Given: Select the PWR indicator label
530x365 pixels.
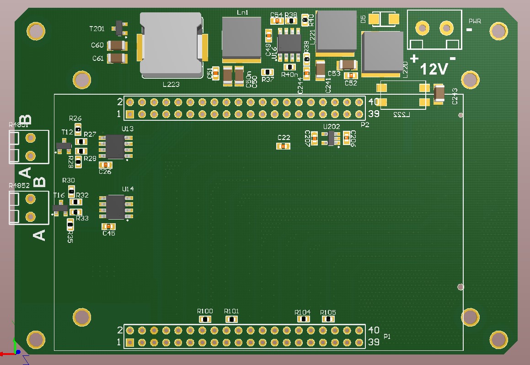Looking at the screenshot, I should (474, 21).
